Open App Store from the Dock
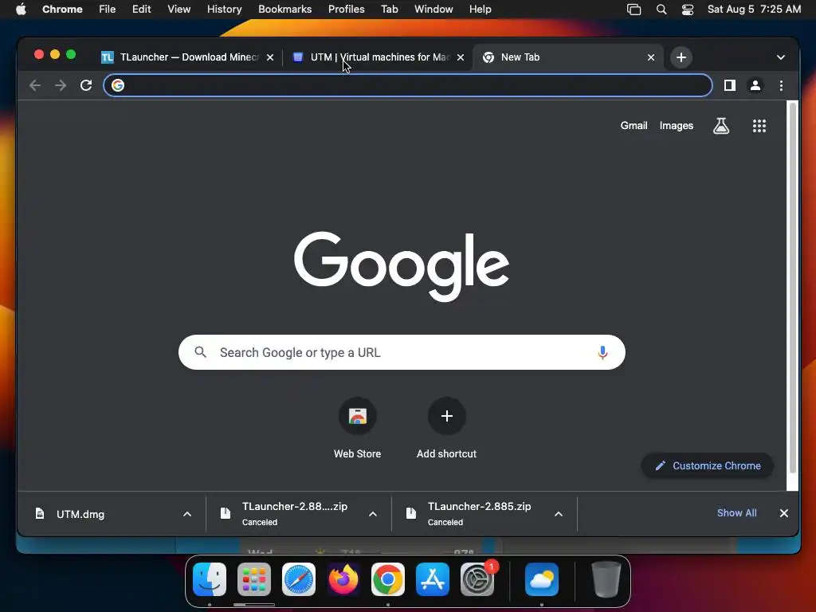The width and height of the screenshot is (816, 612). tap(433, 579)
